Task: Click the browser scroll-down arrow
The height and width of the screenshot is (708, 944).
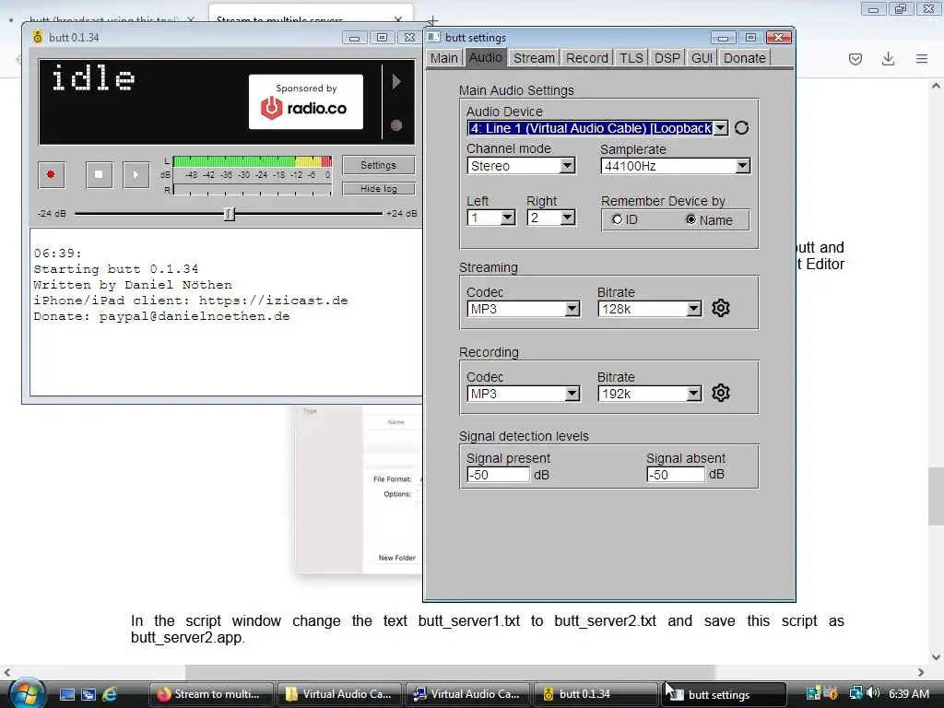Action: point(936,657)
